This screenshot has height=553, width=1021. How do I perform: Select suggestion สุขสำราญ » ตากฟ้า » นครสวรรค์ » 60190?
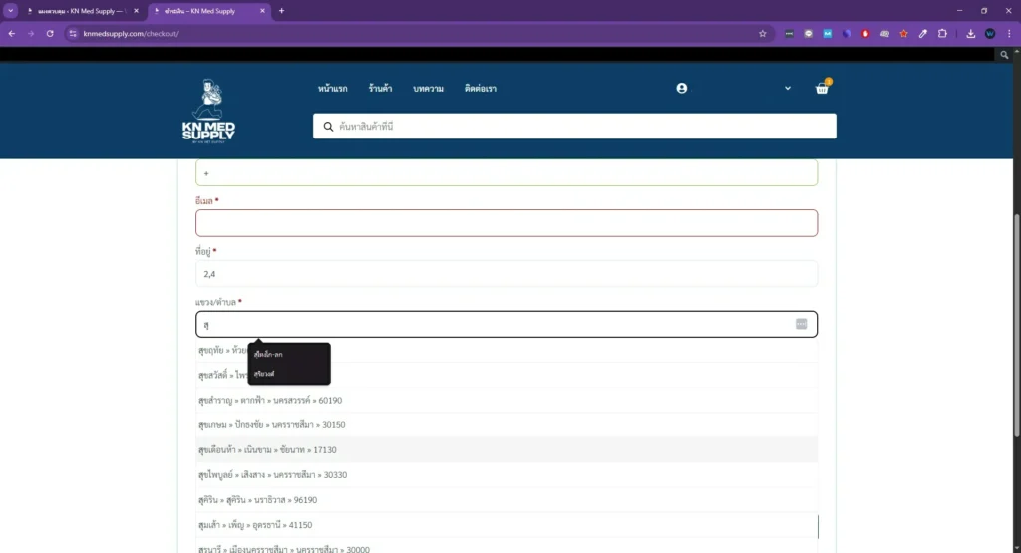[507, 401]
